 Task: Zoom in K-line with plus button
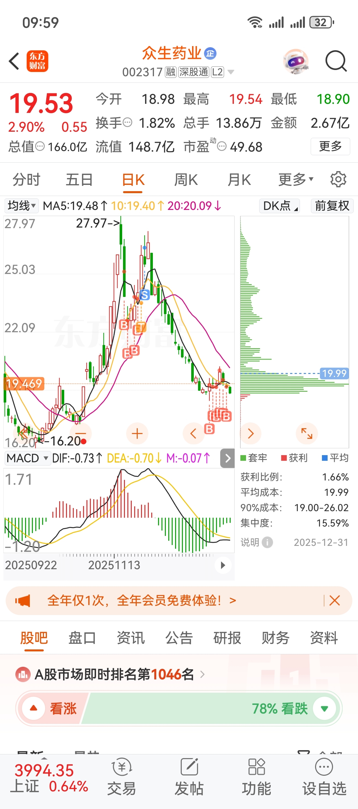point(137,434)
